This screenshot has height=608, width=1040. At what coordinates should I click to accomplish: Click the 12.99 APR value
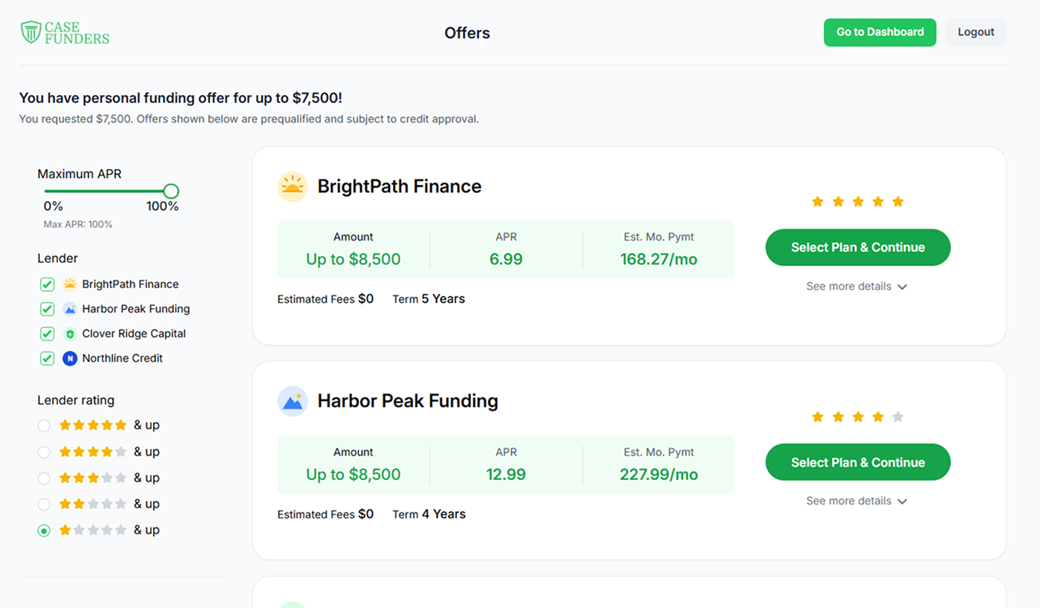coord(506,474)
